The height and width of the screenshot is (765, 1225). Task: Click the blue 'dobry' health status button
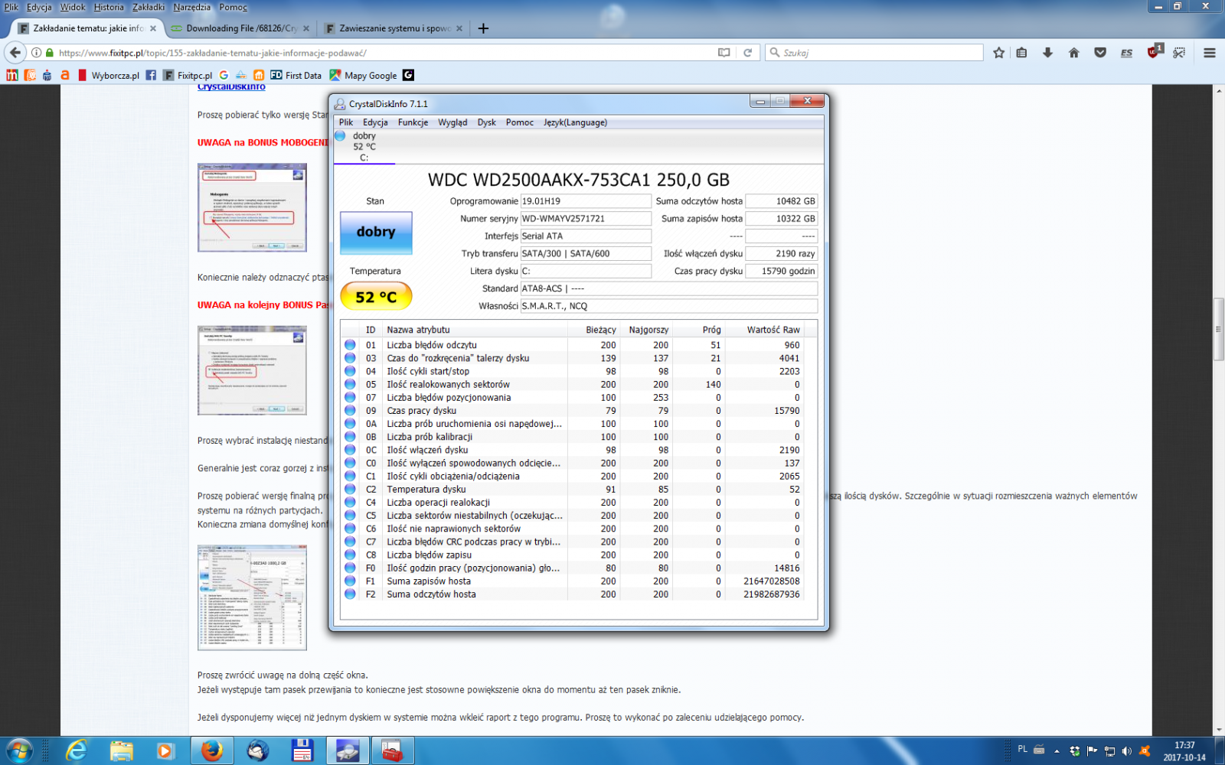(376, 233)
